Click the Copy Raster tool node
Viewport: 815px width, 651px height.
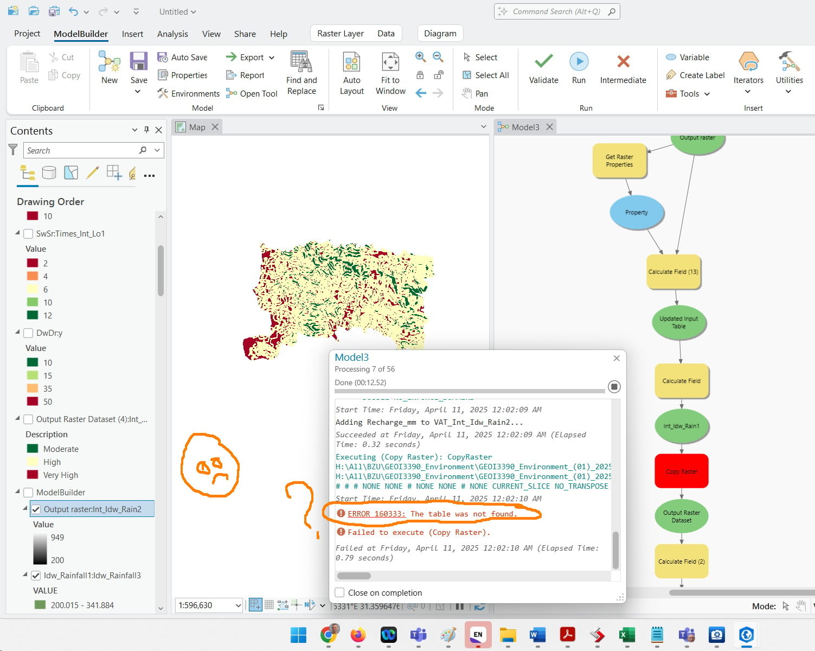point(682,471)
